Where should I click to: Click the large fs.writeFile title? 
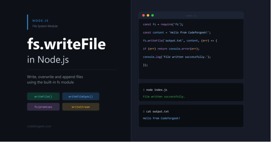66,44
